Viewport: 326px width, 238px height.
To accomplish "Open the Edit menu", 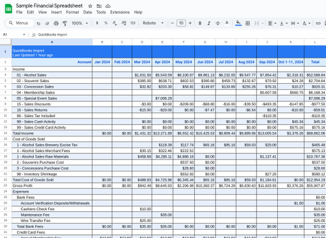I will (30, 12).
